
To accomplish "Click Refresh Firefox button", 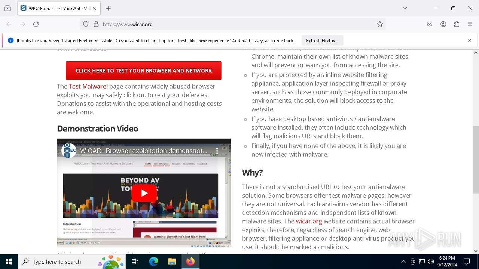I will click(x=322, y=41).
